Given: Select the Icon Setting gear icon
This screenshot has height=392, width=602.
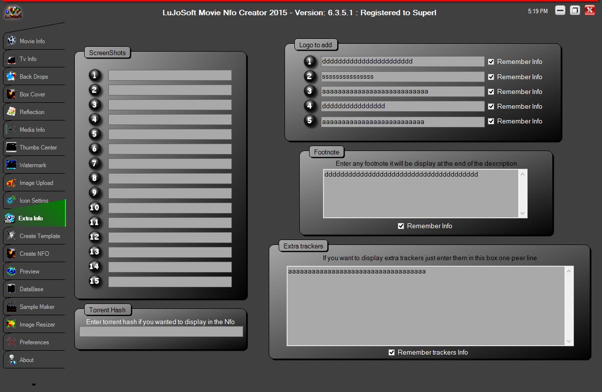Looking at the screenshot, I should point(11,200).
